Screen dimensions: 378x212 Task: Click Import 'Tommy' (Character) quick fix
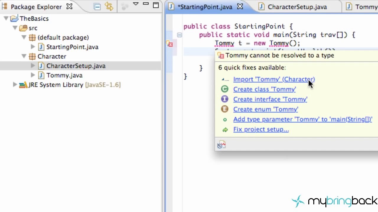[x=274, y=79]
